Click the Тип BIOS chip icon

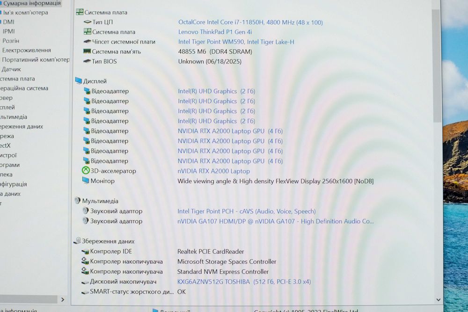[x=87, y=61]
